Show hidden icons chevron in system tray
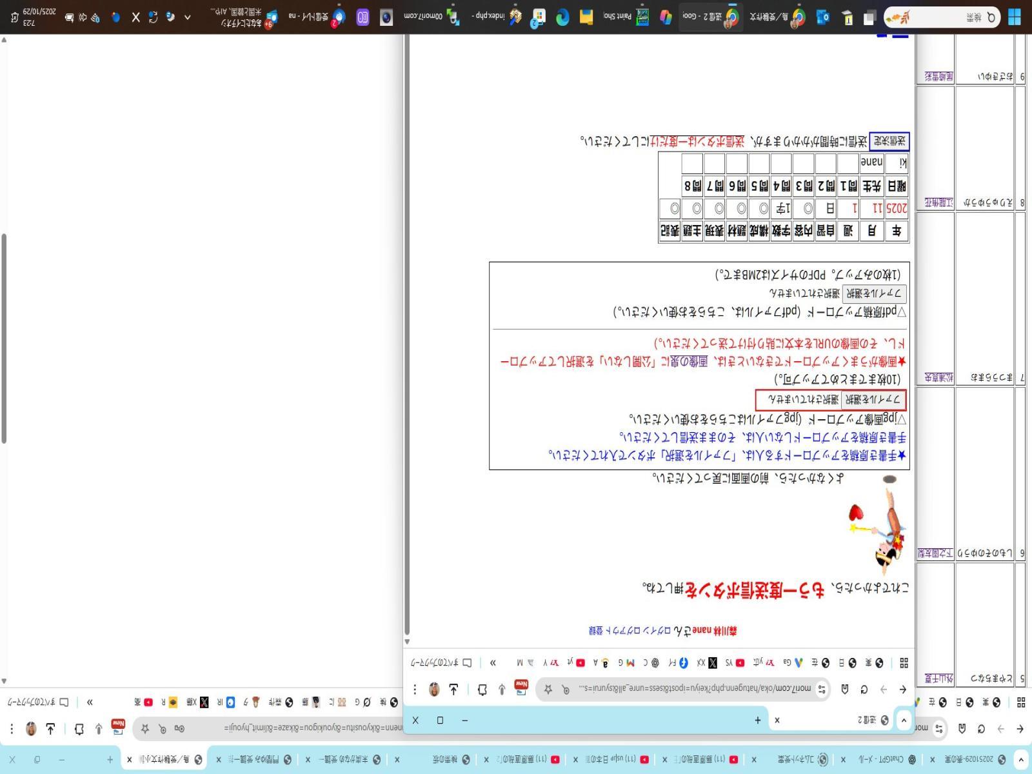 click(187, 17)
